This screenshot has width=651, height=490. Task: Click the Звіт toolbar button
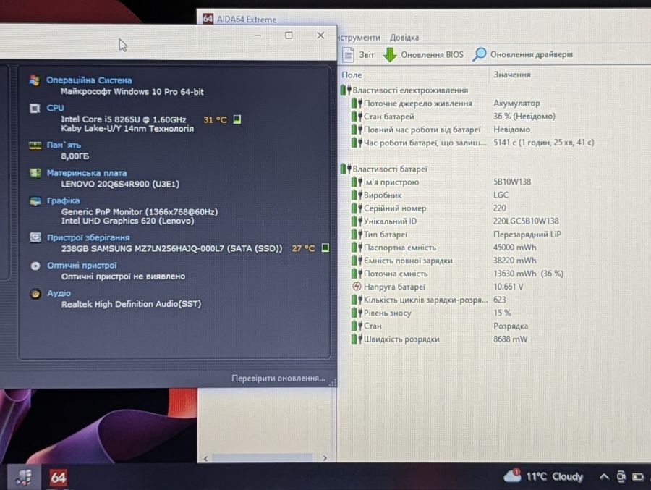click(x=358, y=54)
